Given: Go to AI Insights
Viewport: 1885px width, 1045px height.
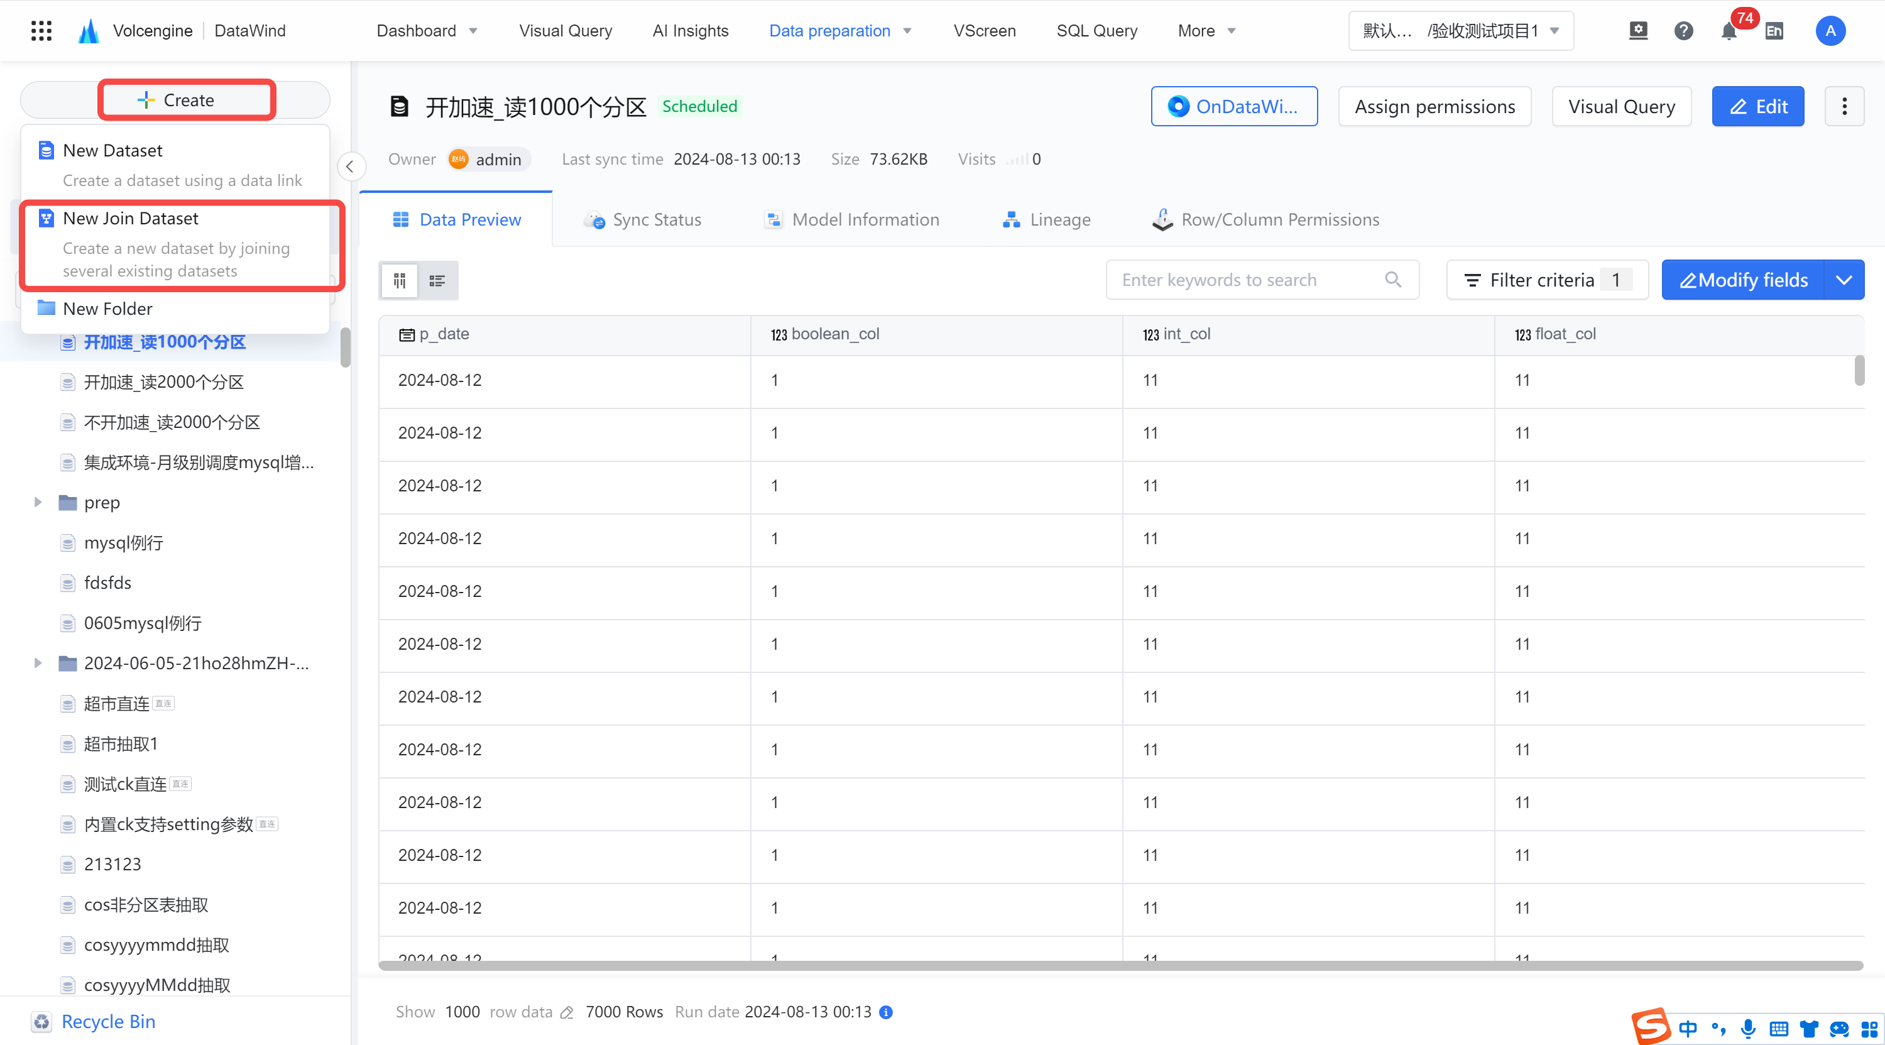Looking at the screenshot, I should tap(690, 31).
